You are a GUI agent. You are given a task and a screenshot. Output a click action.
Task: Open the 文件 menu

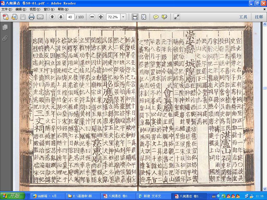coord(7,9)
